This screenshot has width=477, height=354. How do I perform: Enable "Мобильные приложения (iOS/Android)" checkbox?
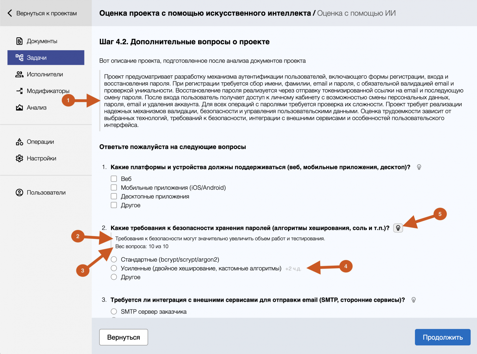click(x=114, y=188)
